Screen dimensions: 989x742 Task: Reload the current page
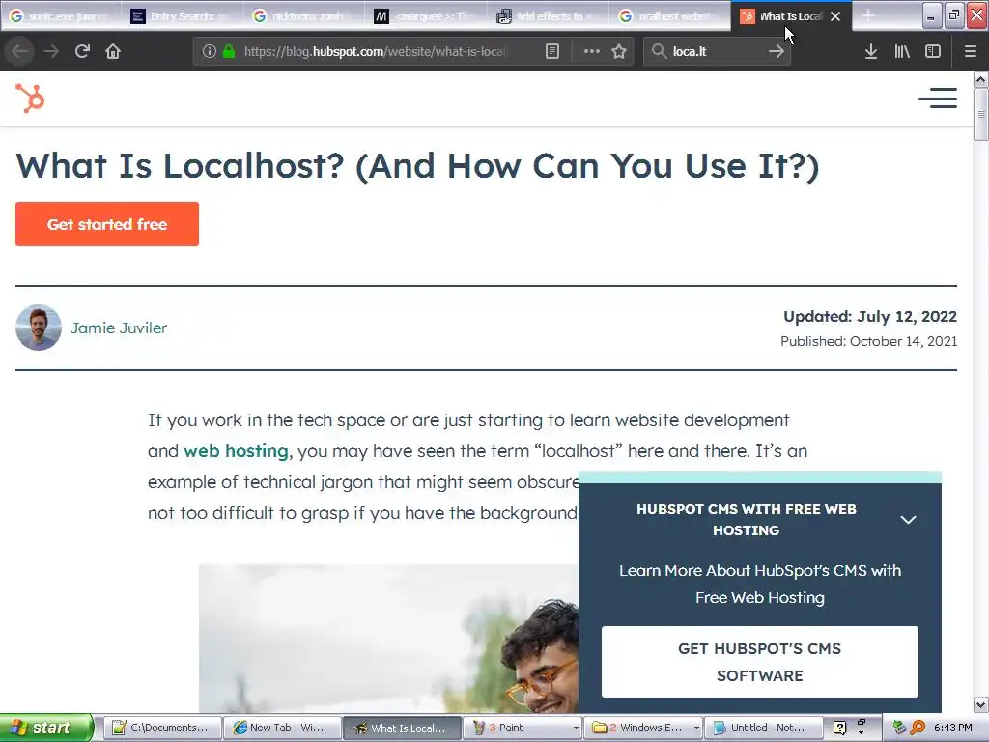pyautogui.click(x=82, y=51)
